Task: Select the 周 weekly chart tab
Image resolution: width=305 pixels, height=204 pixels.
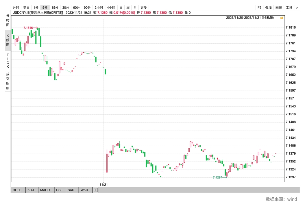Action: [x=128, y=8]
